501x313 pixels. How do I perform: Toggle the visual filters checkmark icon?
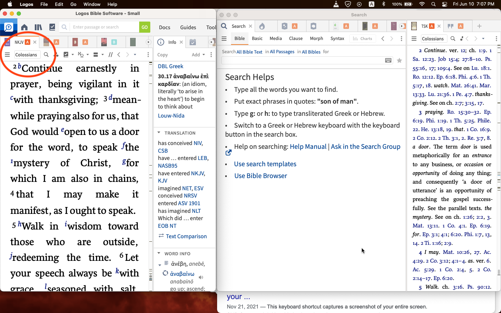tap(66, 55)
